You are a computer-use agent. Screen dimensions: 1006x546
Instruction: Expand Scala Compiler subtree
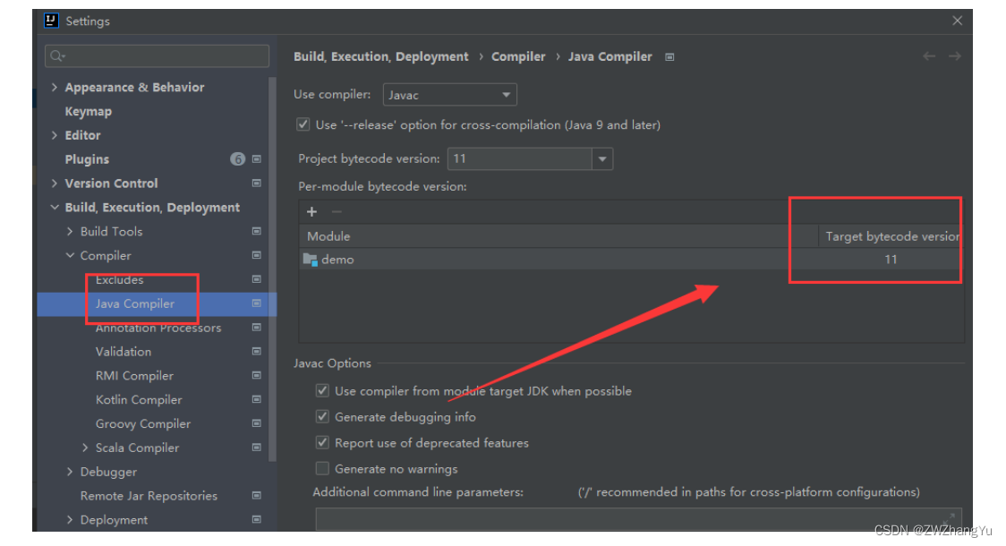pos(85,448)
